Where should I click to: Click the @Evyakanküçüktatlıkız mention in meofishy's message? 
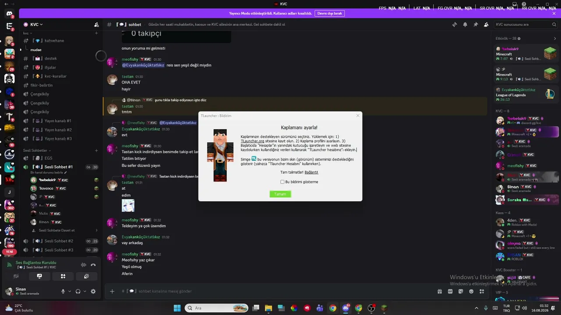click(143, 65)
